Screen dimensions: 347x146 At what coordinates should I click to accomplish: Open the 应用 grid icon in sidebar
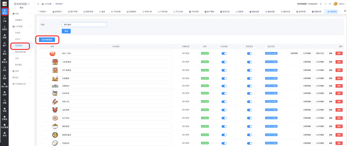coord(4,93)
